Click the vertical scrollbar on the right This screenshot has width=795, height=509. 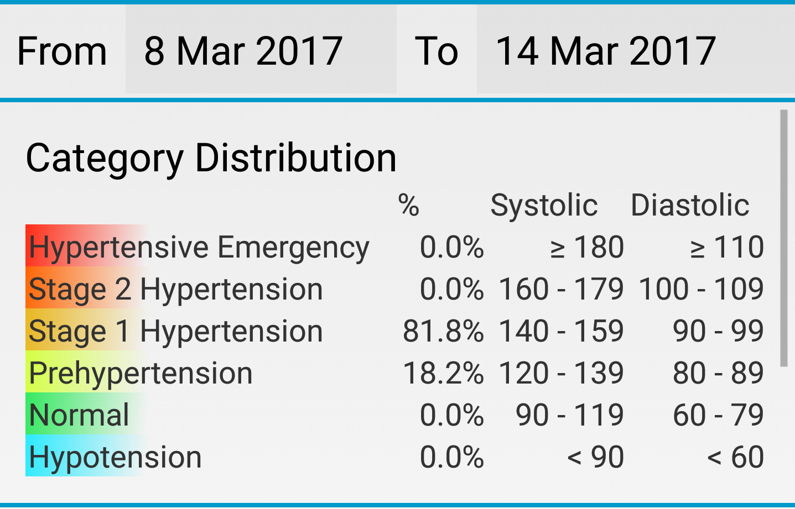coord(783,238)
